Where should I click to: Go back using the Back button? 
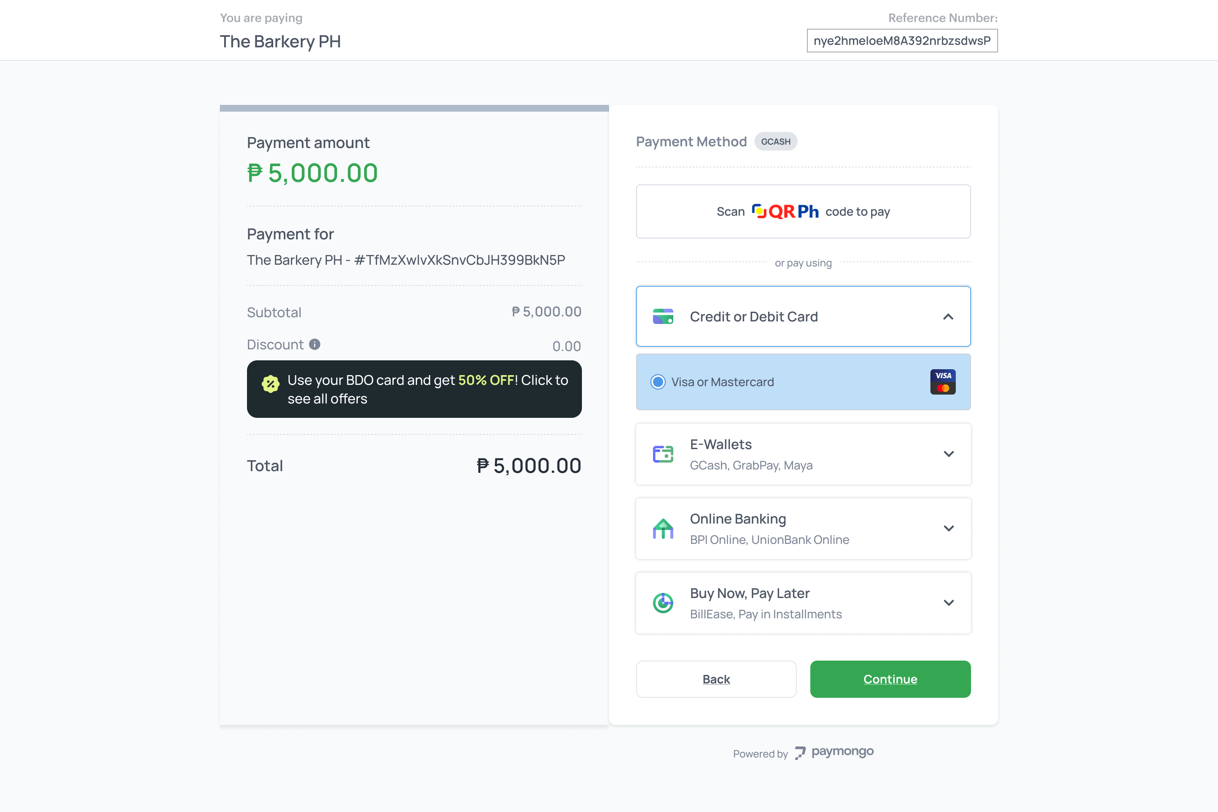click(x=716, y=679)
